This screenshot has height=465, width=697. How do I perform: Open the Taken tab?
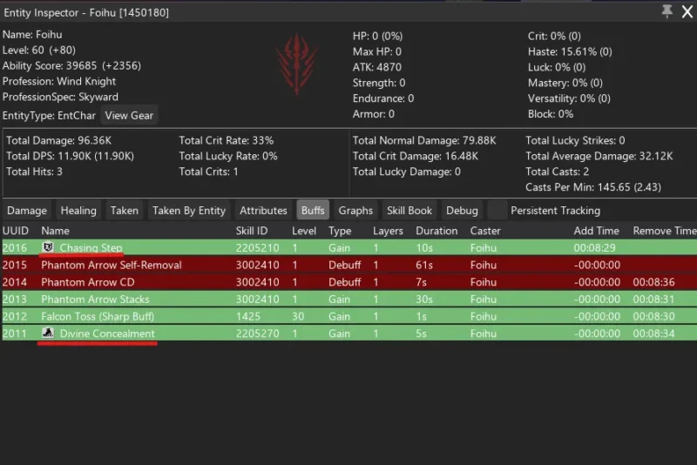[x=124, y=210]
